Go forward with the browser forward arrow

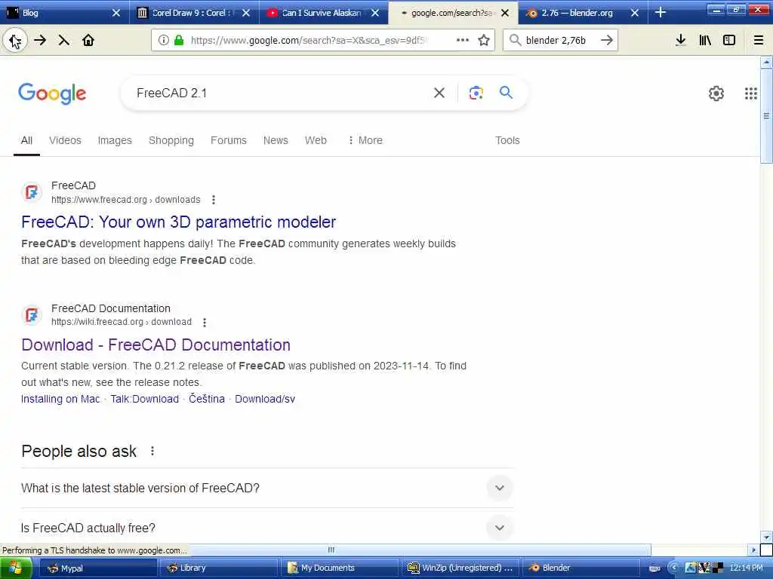pos(41,41)
